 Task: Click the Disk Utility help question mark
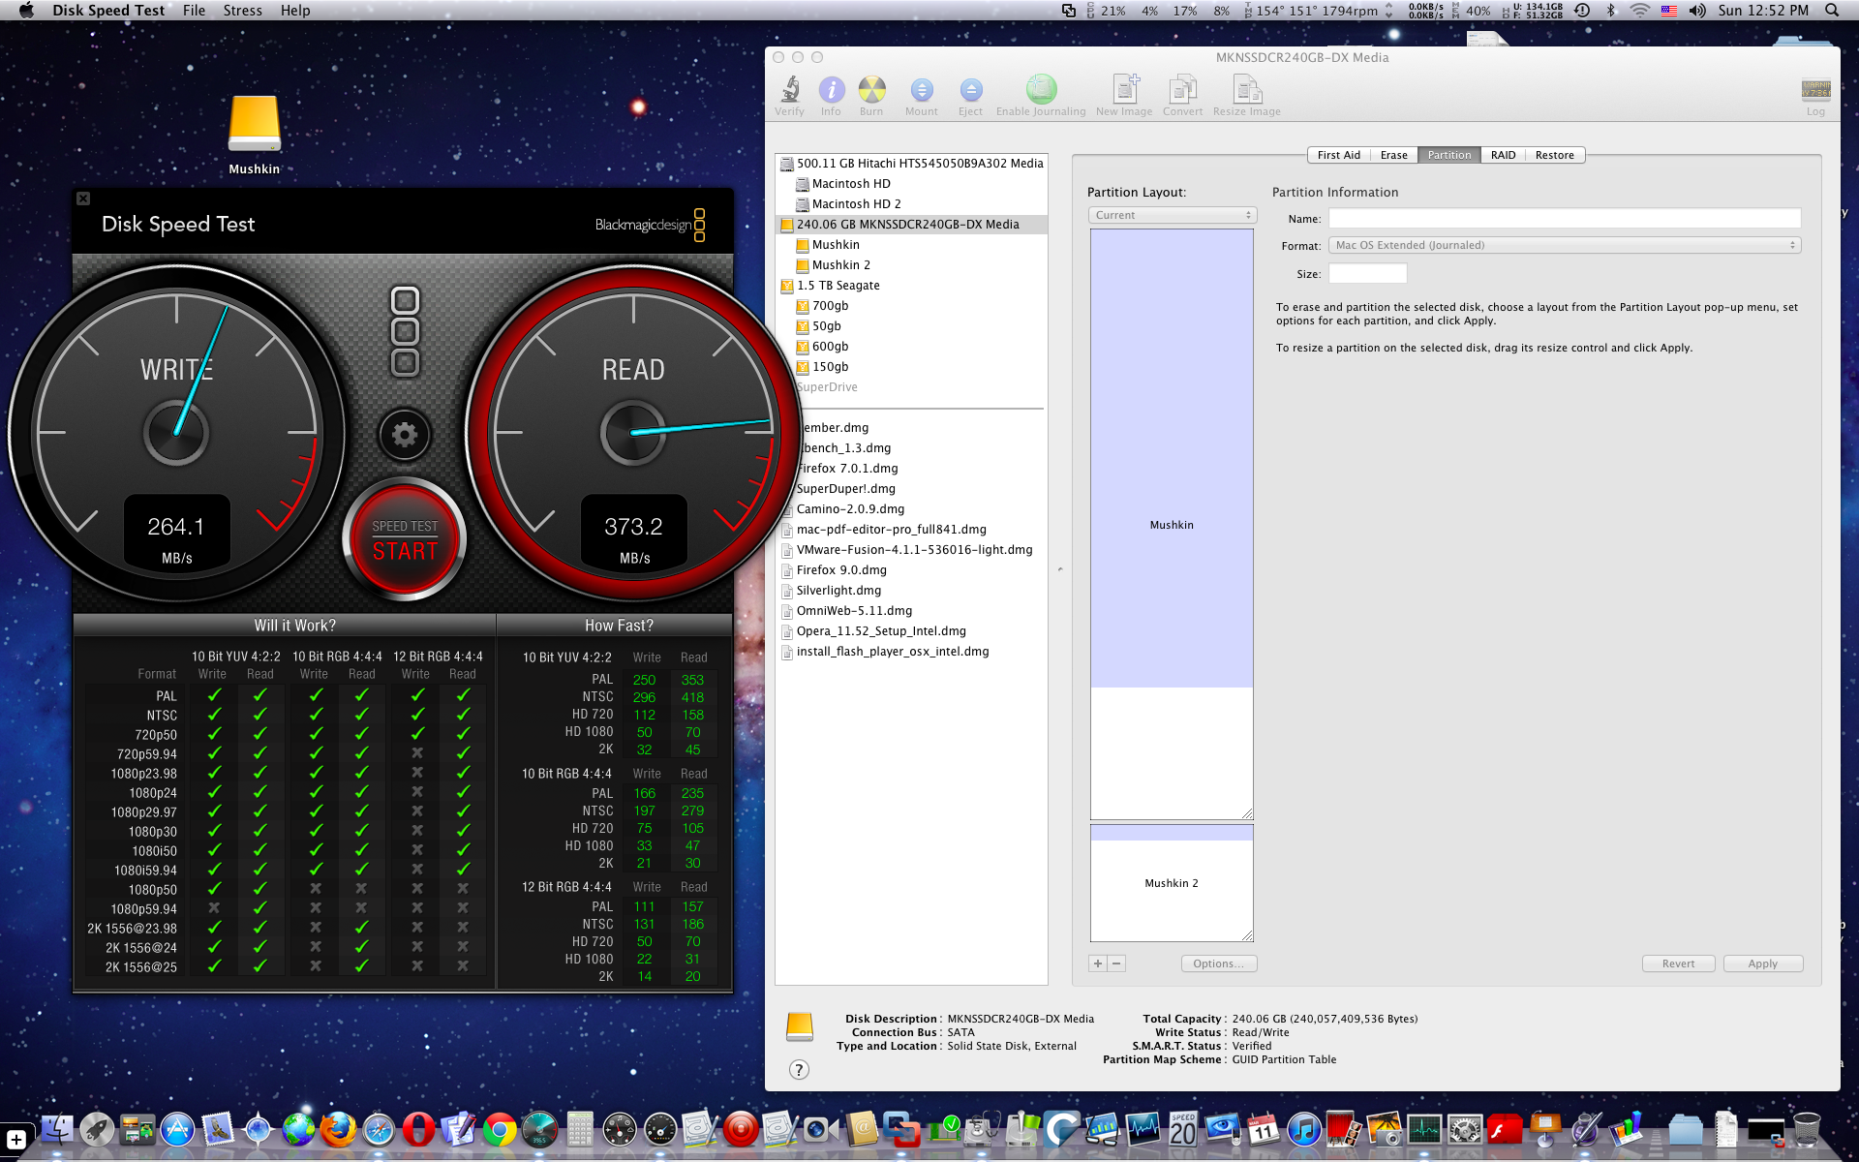799,1069
